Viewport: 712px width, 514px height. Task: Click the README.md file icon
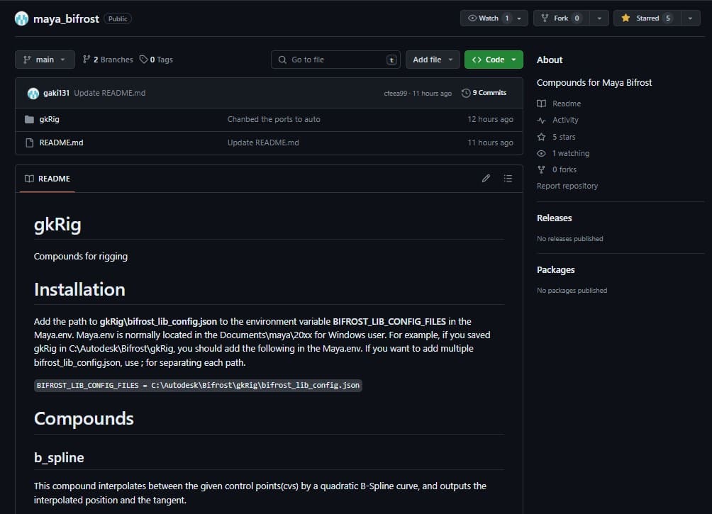pos(30,143)
